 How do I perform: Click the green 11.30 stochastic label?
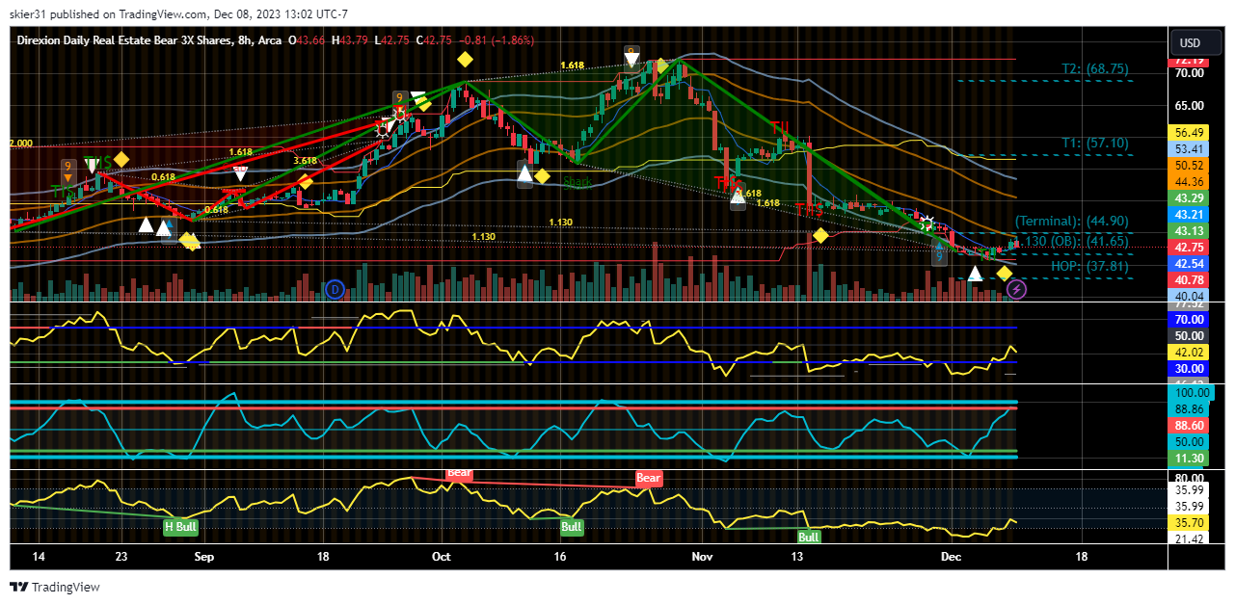click(1190, 459)
